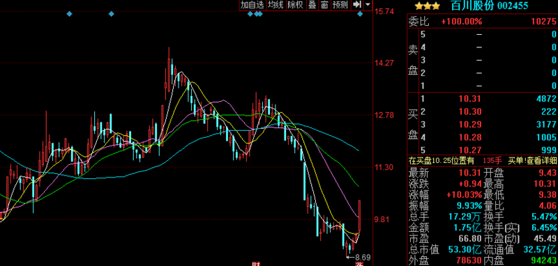Open the 窗 multi-window option
This screenshot has width=558, height=266.
point(324,5)
